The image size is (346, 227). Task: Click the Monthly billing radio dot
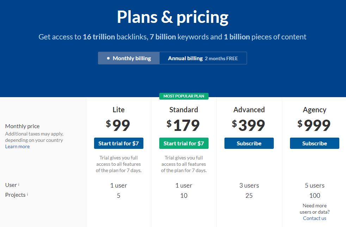(x=108, y=58)
